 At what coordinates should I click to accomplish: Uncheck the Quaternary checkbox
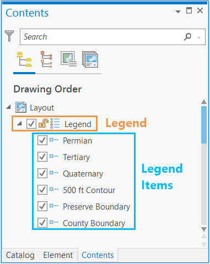42,173
